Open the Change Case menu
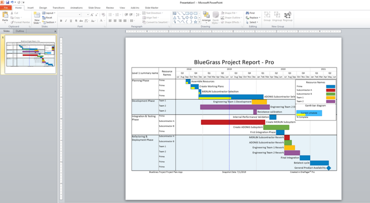This screenshot has height=203, width=370. 93,21
